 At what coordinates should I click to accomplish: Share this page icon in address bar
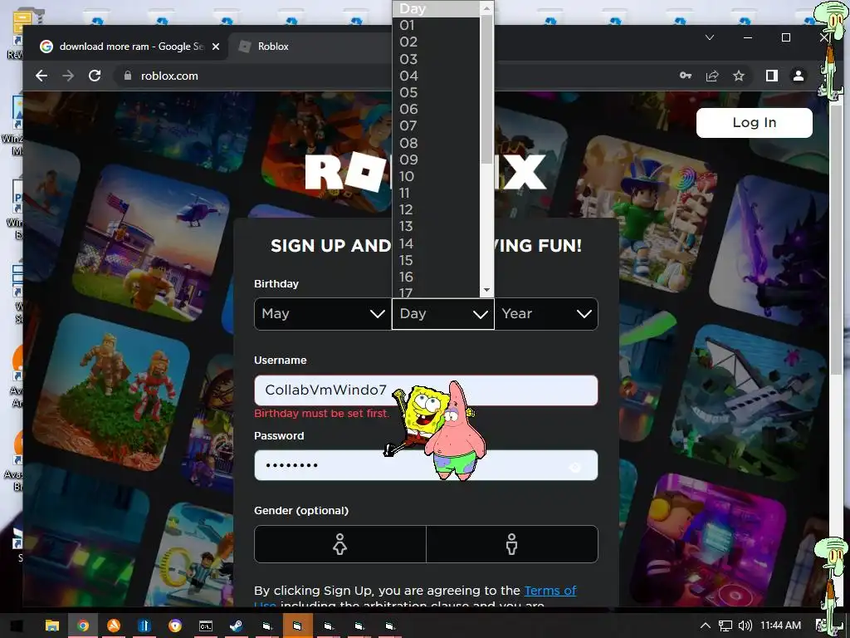711,76
